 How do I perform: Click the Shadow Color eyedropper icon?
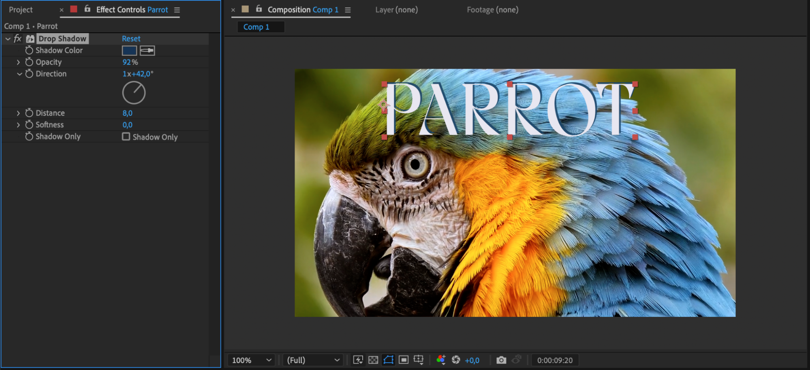click(147, 51)
